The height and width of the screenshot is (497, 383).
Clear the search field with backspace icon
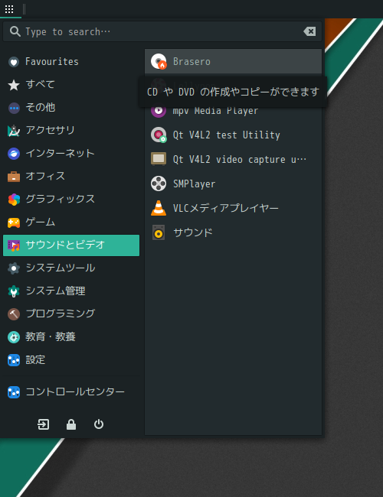pyautogui.click(x=309, y=31)
